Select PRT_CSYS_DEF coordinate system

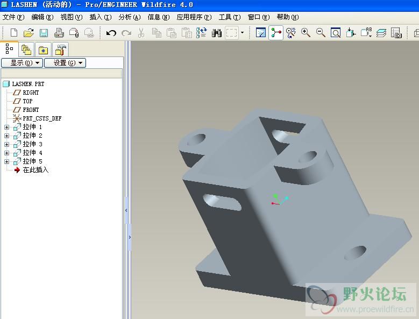42,118
